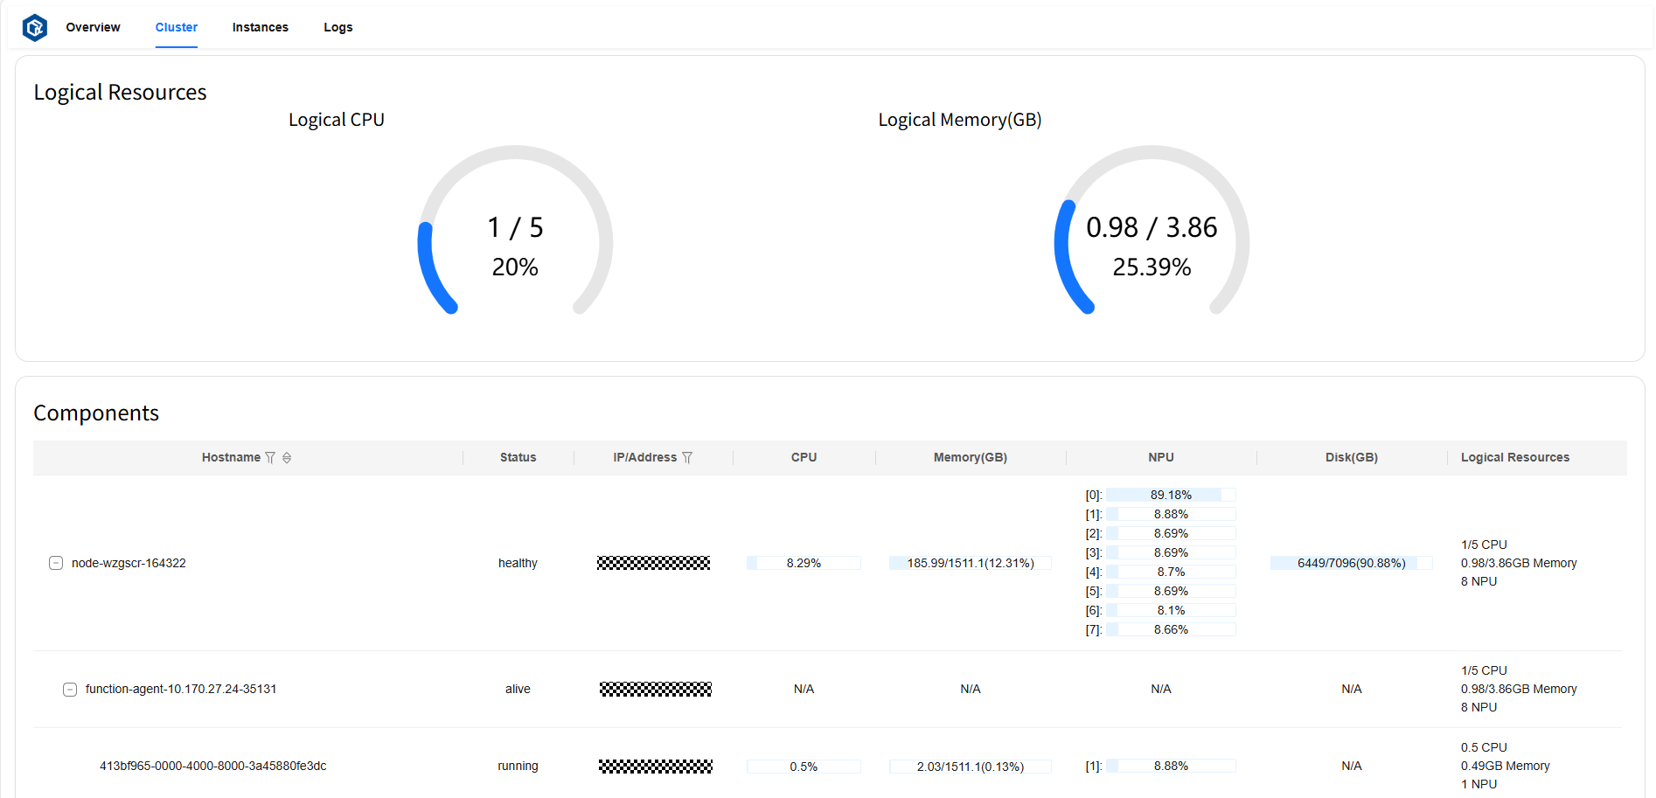The height and width of the screenshot is (798, 1656).
Task: Go to the Instances tab
Action: click(x=260, y=28)
